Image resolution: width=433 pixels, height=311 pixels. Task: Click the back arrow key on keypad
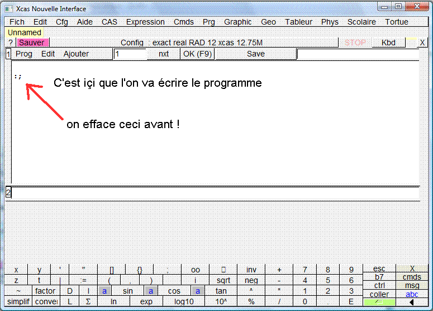tap(412, 302)
